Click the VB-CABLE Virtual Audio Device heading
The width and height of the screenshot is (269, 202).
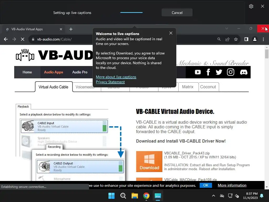[175, 112]
